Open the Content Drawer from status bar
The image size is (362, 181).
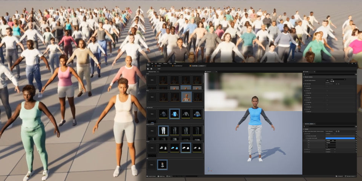(x=151, y=176)
